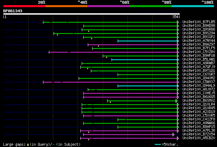Click the UniRef100_B7FLF5 label

199,48
